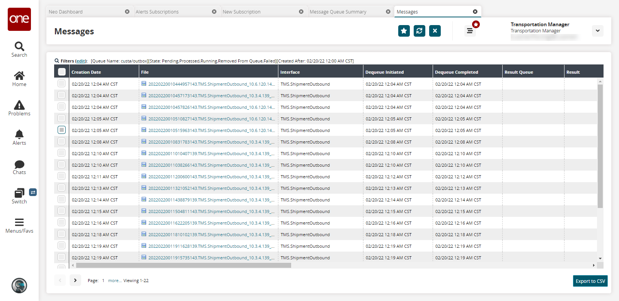Screen dimensions: 619x301
Task: Click the refresh icon button
Action: [419, 31]
